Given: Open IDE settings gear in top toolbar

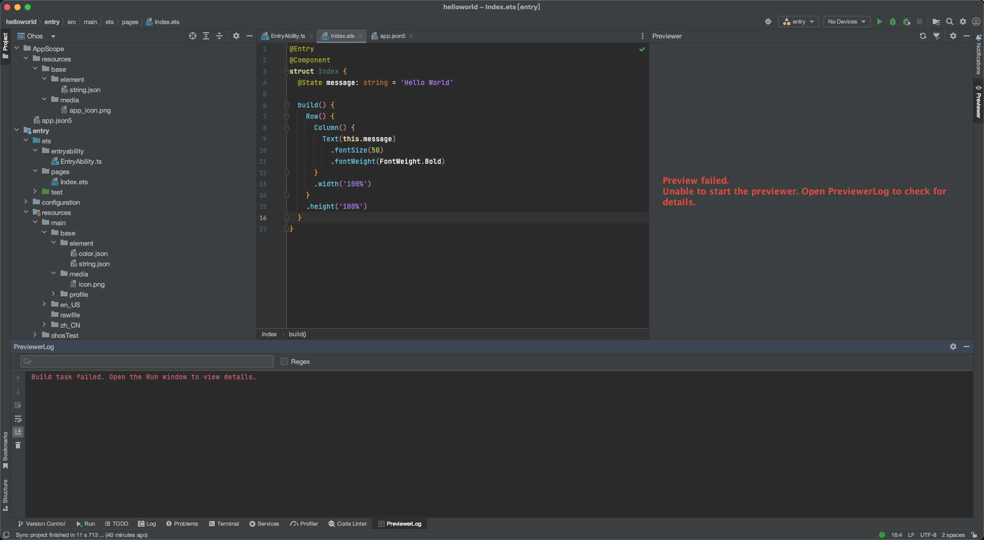Looking at the screenshot, I should (963, 21).
